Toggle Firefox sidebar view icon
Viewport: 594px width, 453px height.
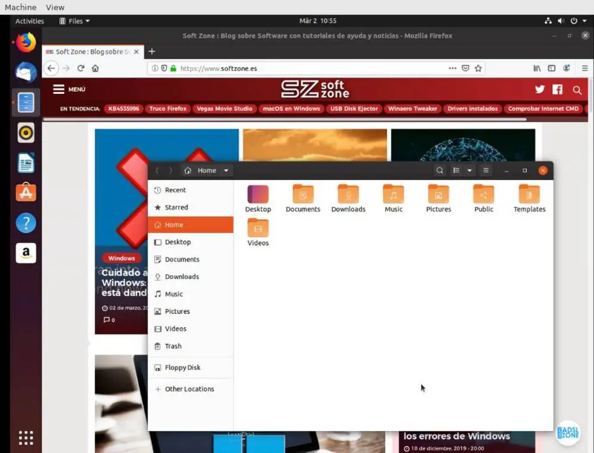tap(552, 68)
